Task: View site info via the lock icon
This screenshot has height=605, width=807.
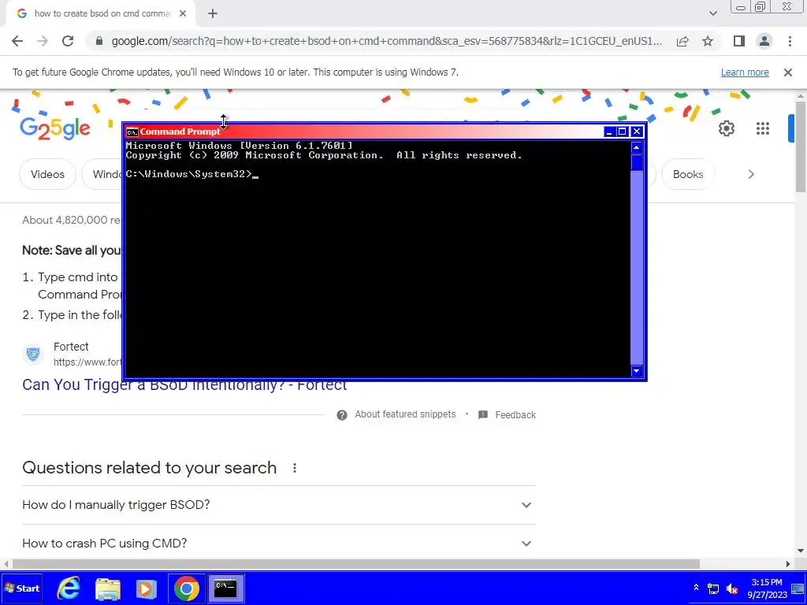Action: 99,41
